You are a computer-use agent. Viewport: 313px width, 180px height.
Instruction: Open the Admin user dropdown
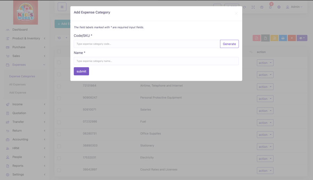coord(294,7)
